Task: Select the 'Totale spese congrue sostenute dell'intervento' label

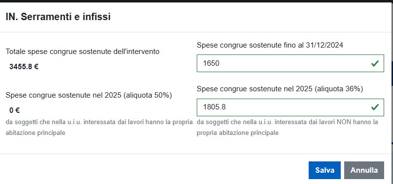Action: pyautogui.click(x=82, y=52)
